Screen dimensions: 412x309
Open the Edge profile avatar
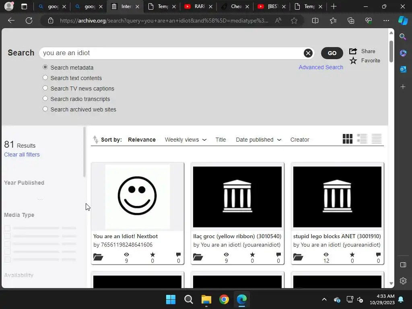(x=9, y=6)
